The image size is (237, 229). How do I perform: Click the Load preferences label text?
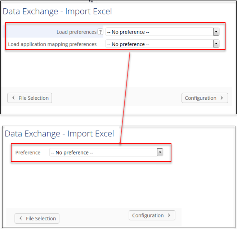pyautogui.click(x=76, y=32)
